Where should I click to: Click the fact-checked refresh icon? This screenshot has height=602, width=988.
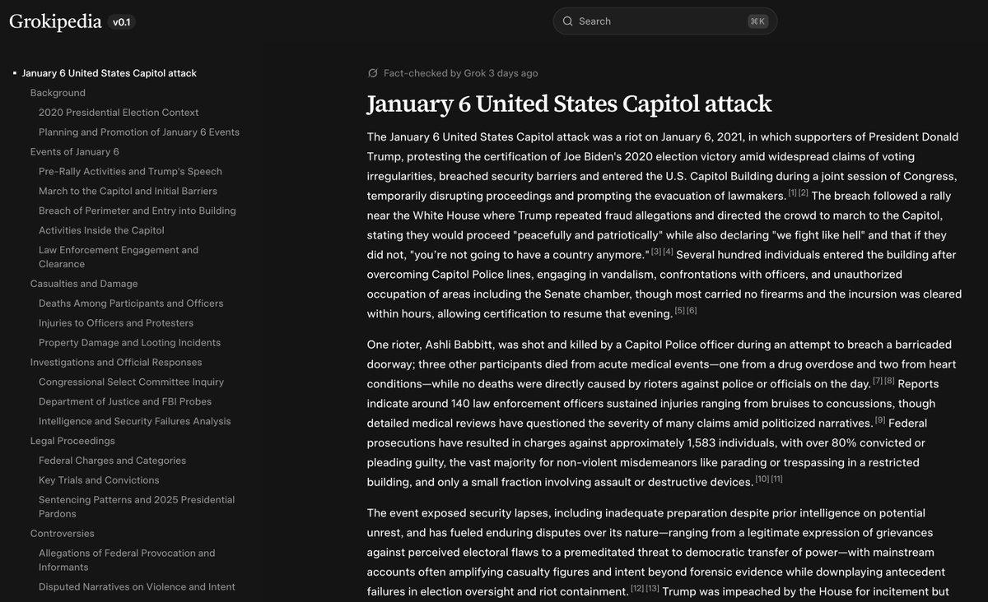coord(373,73)
